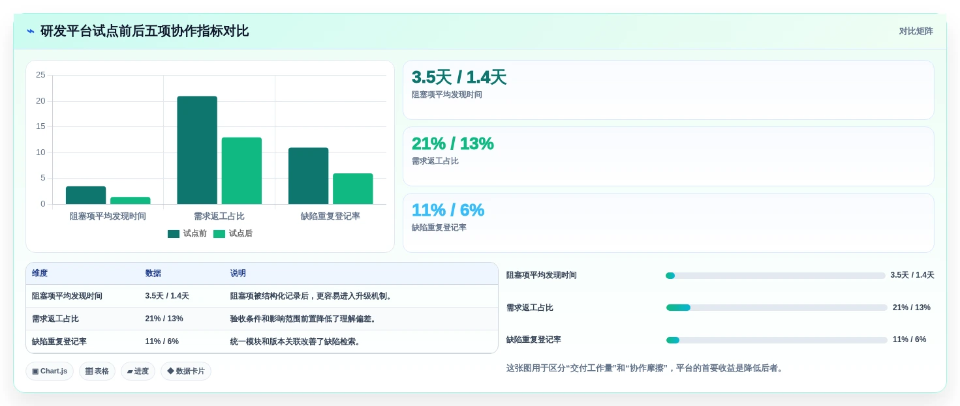The height and width of the screenshot is (406, 960).
Task: Click the 需求返工占比 axis label on the chart
Action: [219, 216]
